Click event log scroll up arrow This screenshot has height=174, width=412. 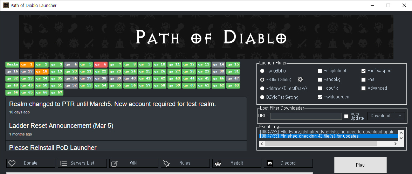coord(401,132)
